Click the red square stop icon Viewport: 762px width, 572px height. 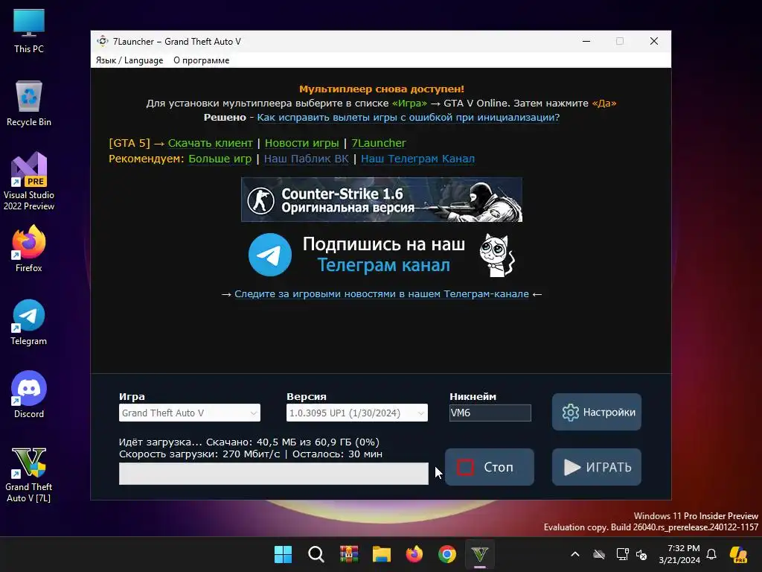tap(465, 467)
